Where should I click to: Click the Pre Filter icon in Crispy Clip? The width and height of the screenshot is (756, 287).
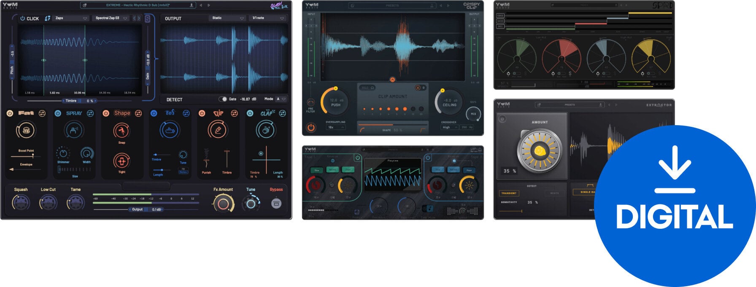[x=310, y=102]
